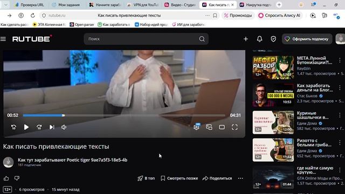This screenshot has width=345, height=194.
Task: Open the user avatar in header
Action: pos(340,39)
